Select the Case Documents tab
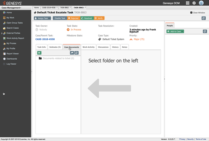209x141 pixels. click(x=72, y=47)
